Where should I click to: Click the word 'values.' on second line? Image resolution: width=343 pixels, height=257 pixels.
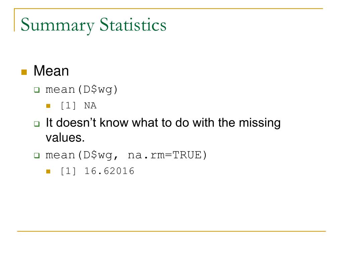click(x=65, y=138)
